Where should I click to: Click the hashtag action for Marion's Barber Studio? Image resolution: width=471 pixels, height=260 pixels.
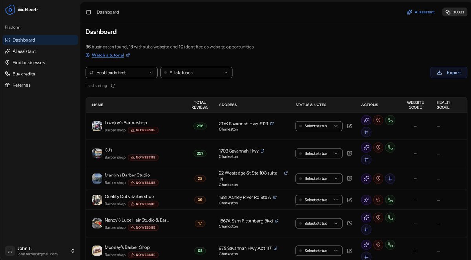tap(390, 179)
